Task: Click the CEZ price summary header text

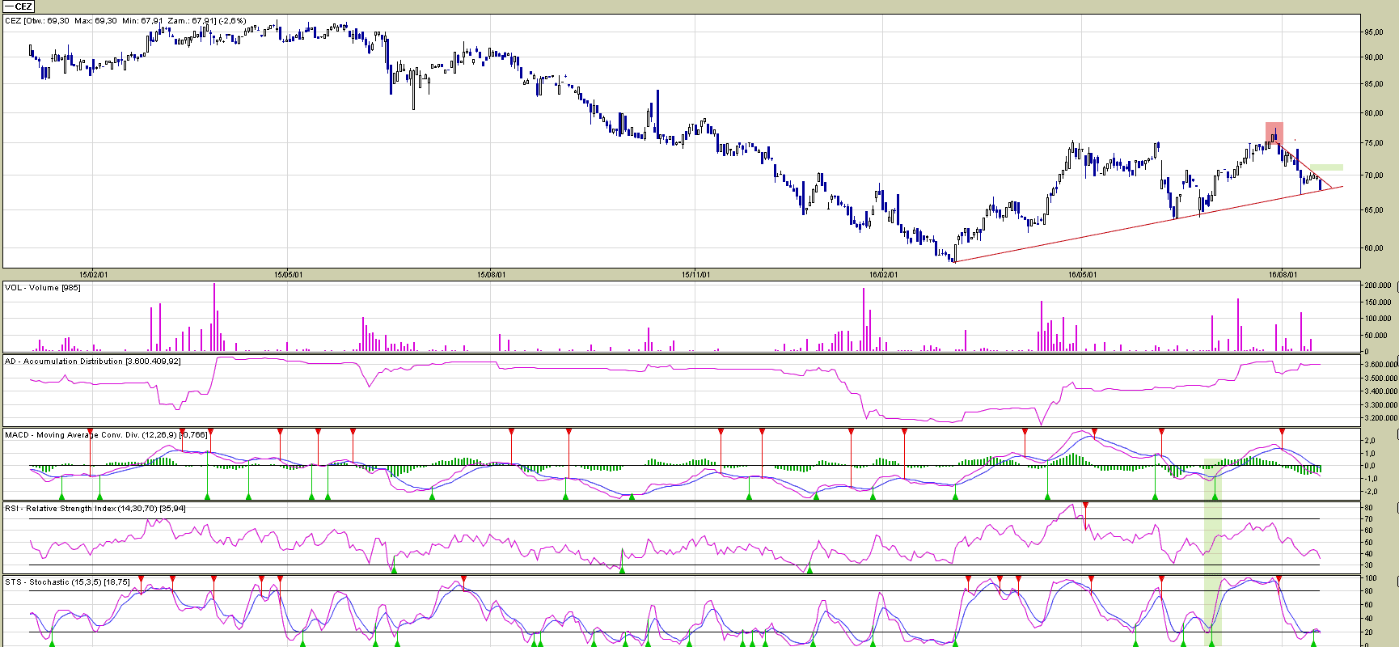Action: point(125,21)
